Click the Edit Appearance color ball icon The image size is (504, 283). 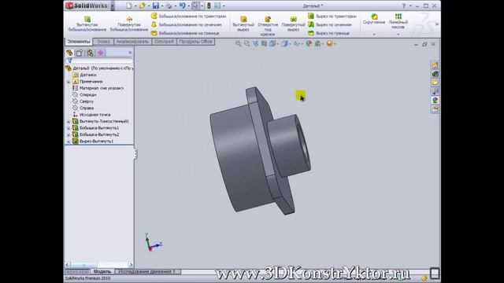tap(309, 43)
